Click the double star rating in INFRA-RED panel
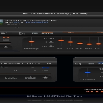 [49, 64]
